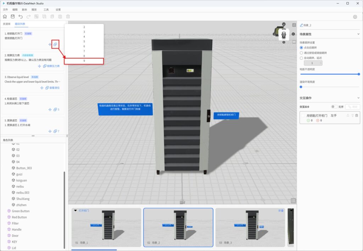The image size is (363, 251).
Task: Click the play preview icon at top right
Action: [x=355, y=17]
